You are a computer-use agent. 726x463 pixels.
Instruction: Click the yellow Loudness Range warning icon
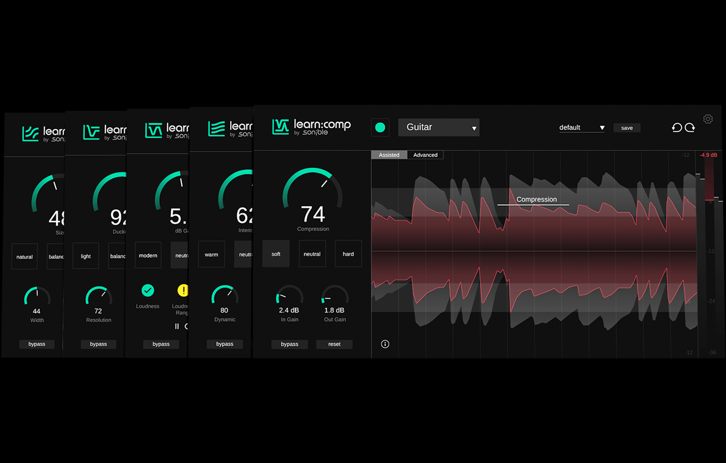point(183,290)
